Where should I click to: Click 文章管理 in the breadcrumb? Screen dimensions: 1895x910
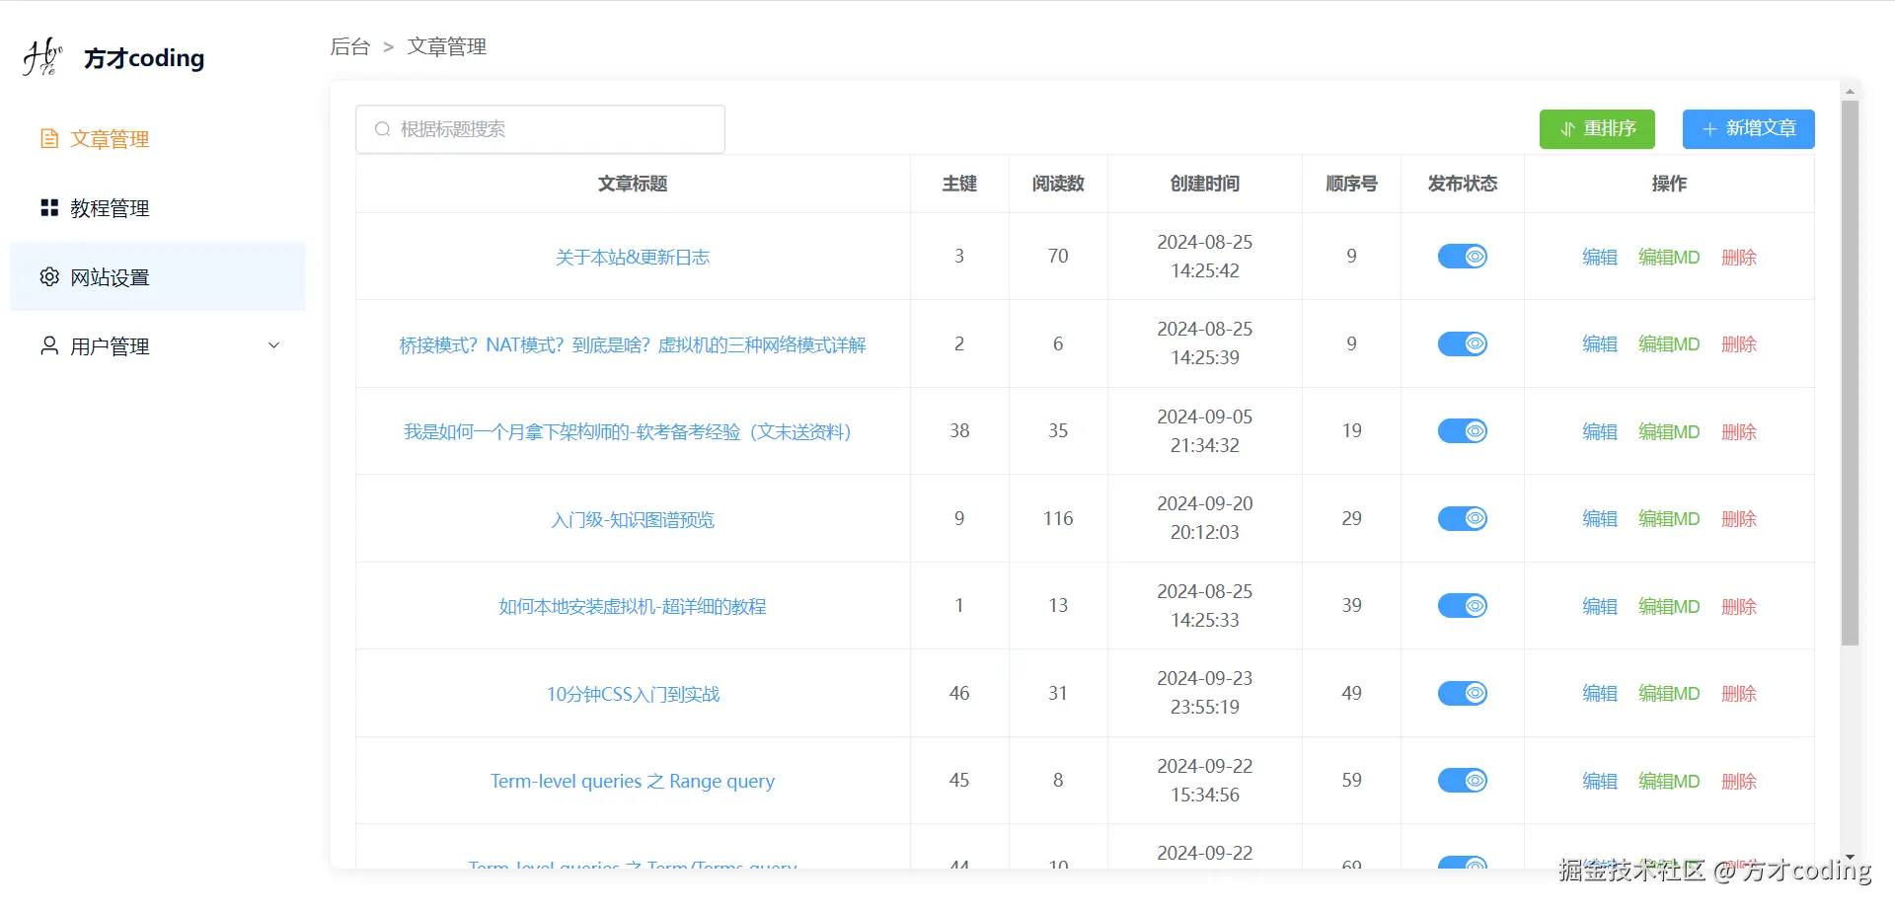[447, 46]
